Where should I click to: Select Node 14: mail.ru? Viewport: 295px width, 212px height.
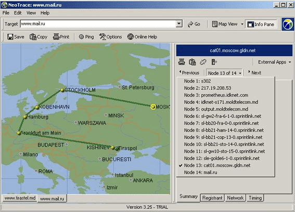226,173
